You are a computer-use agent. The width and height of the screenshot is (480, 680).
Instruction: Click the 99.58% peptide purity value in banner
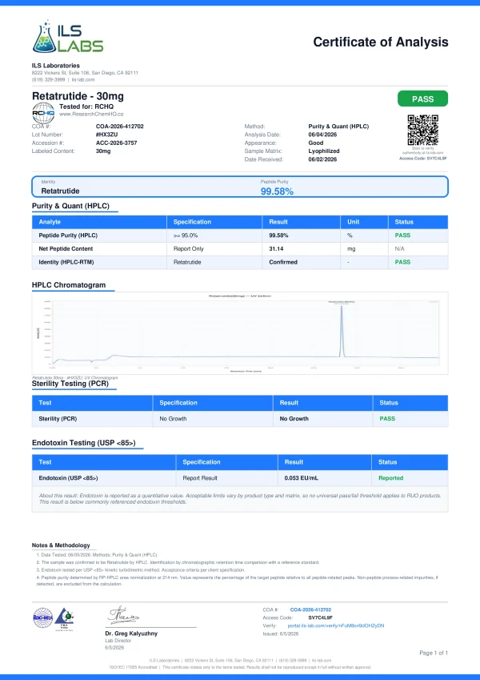coord(277,191)
